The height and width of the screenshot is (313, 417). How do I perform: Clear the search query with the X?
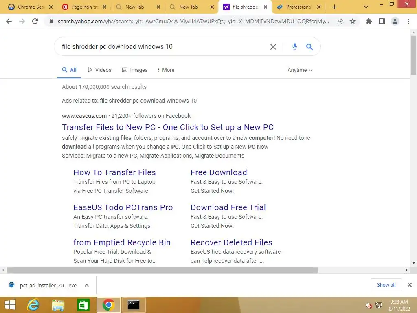click(273, 47)
